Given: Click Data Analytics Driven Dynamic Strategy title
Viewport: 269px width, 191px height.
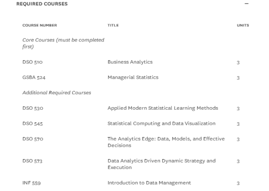Looking at the screenshot, I should tap(162, 164).
